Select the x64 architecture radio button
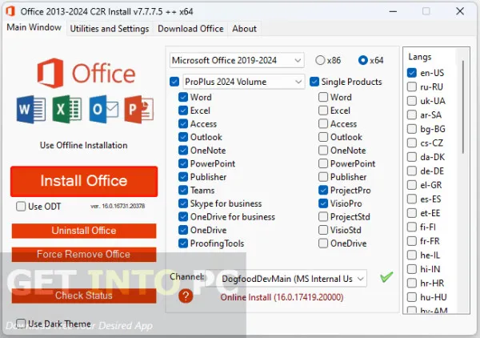The width and height of the screenshot is (480, 338). [x=362, y=60]
